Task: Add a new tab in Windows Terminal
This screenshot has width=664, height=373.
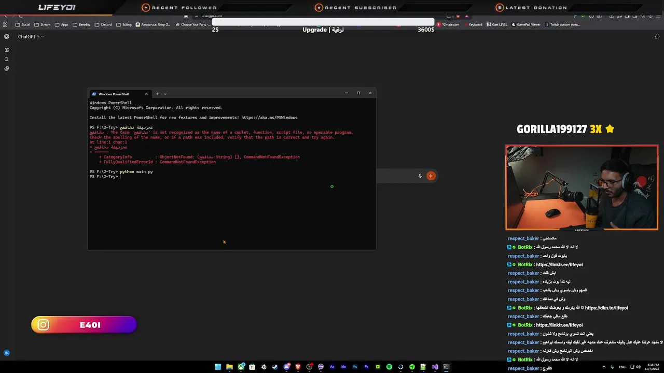Action: [x=157, y=94]
